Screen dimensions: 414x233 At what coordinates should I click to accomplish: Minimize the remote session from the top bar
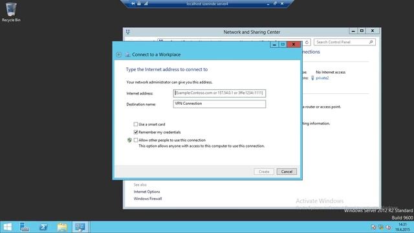tap(268, 4)
